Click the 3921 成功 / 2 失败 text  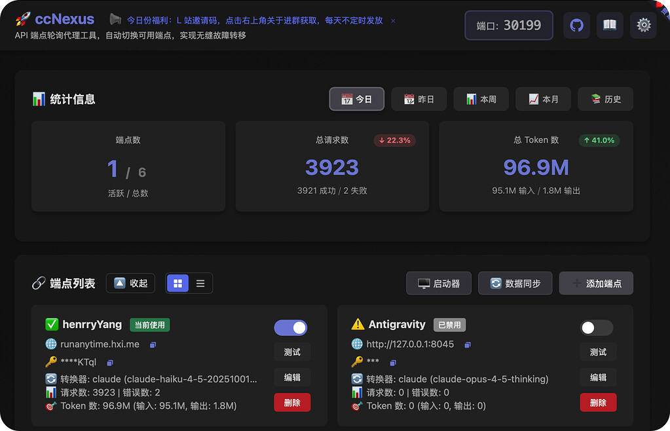click(x=332, y=191)
